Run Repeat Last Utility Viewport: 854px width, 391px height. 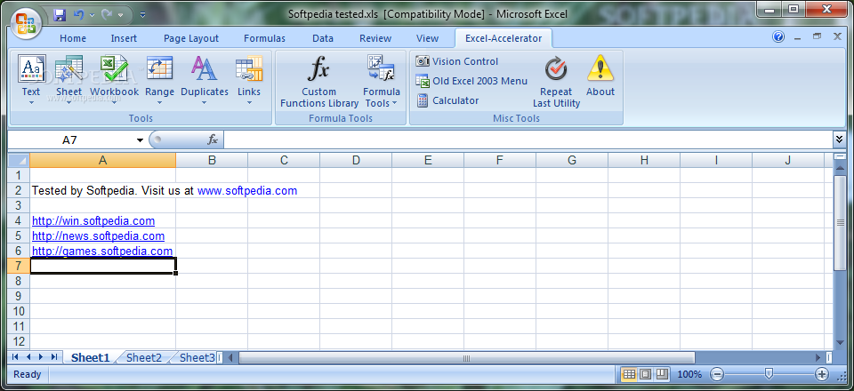coord(556,82)
